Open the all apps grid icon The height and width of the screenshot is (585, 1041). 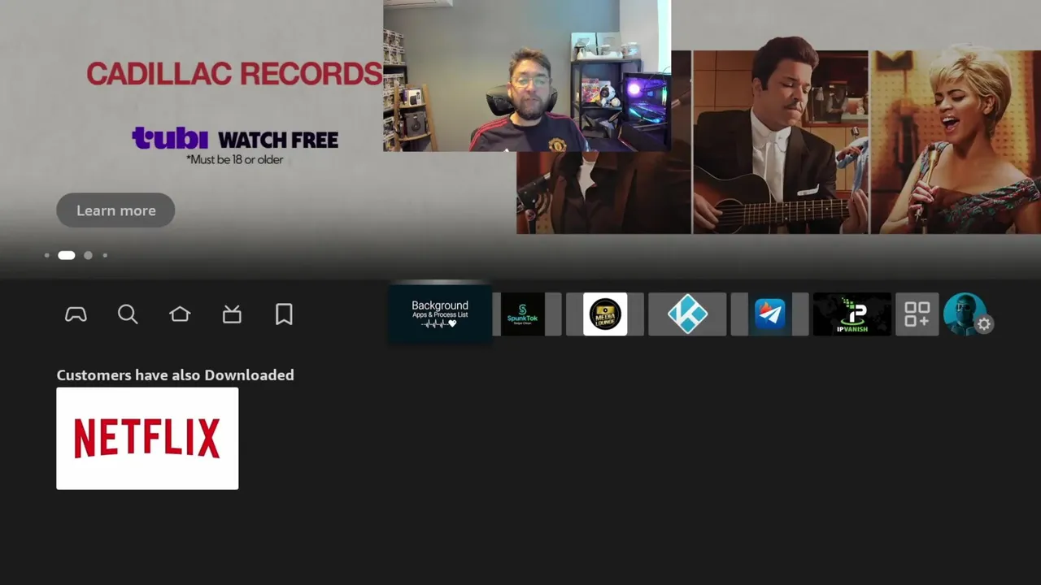click(x=917, y=314)
